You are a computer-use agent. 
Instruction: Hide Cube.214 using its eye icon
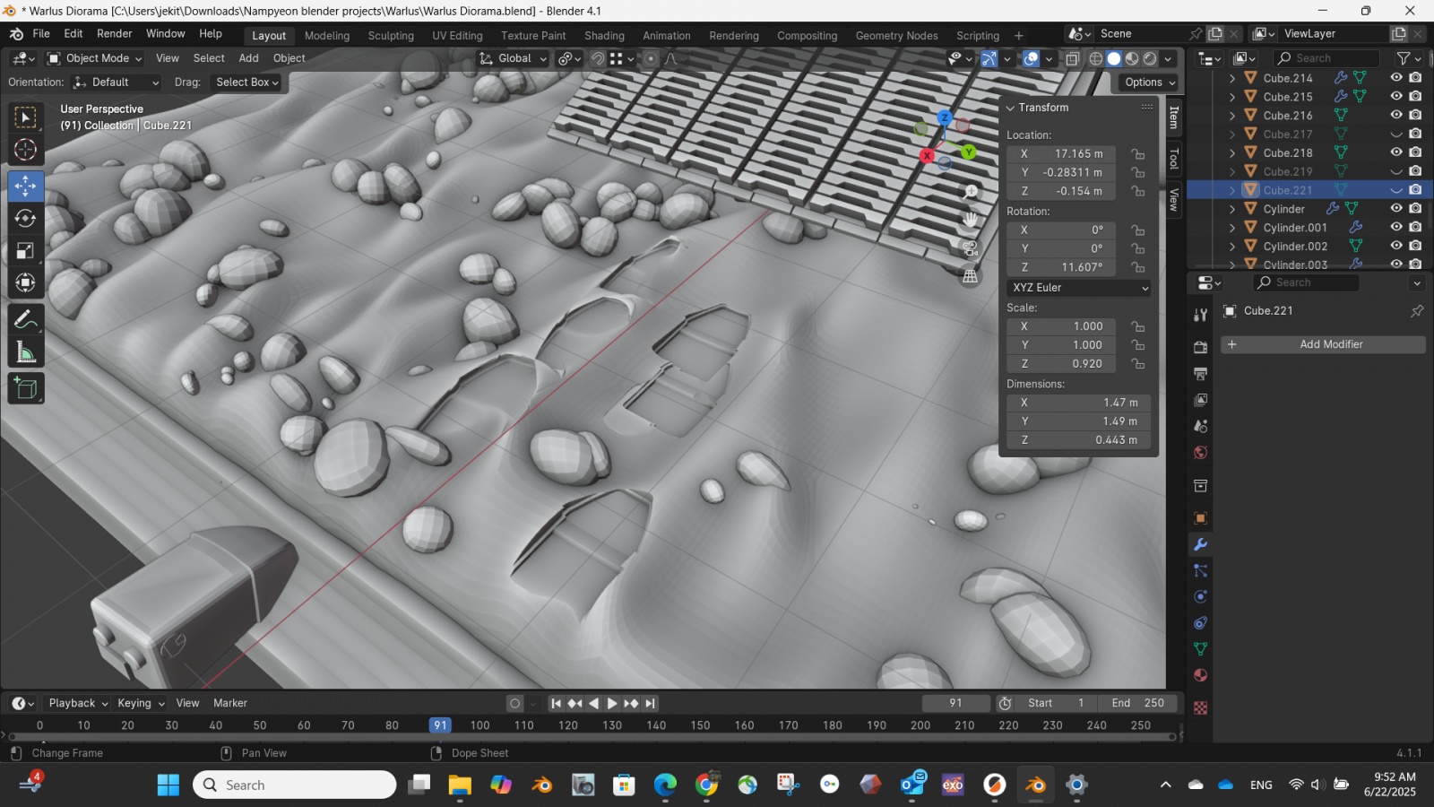1395,78
